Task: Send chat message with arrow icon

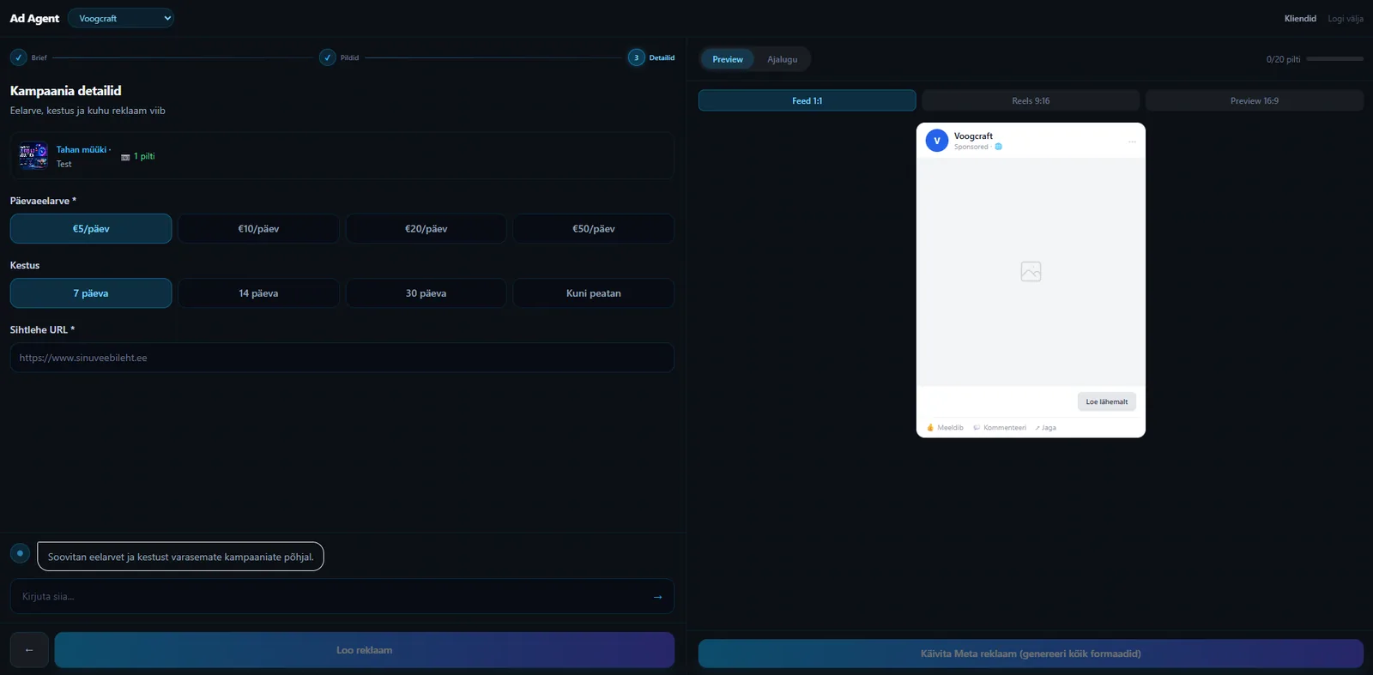Action: click(x=657, y=597)
